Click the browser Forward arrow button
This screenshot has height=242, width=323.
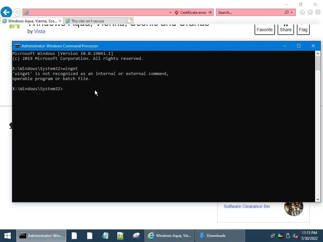17,12
